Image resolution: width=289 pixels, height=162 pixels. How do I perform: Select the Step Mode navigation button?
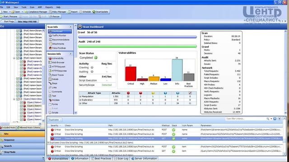pos(22,152)
